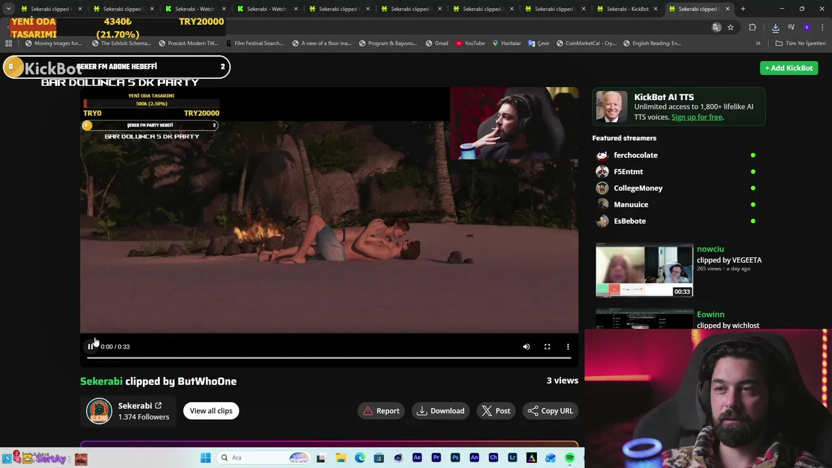
Task: Copy the clip URL with Copy URL
Action: coord(551,411)
